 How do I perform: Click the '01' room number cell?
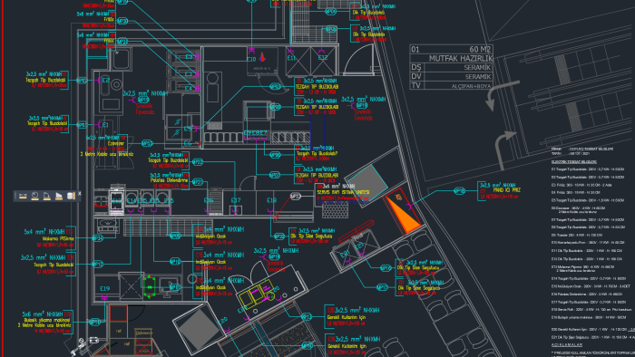415,49
